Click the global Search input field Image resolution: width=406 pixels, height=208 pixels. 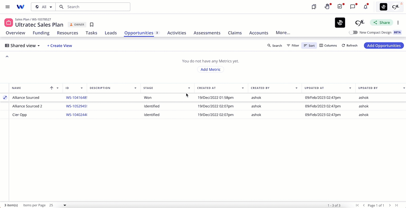click(93, 7)
